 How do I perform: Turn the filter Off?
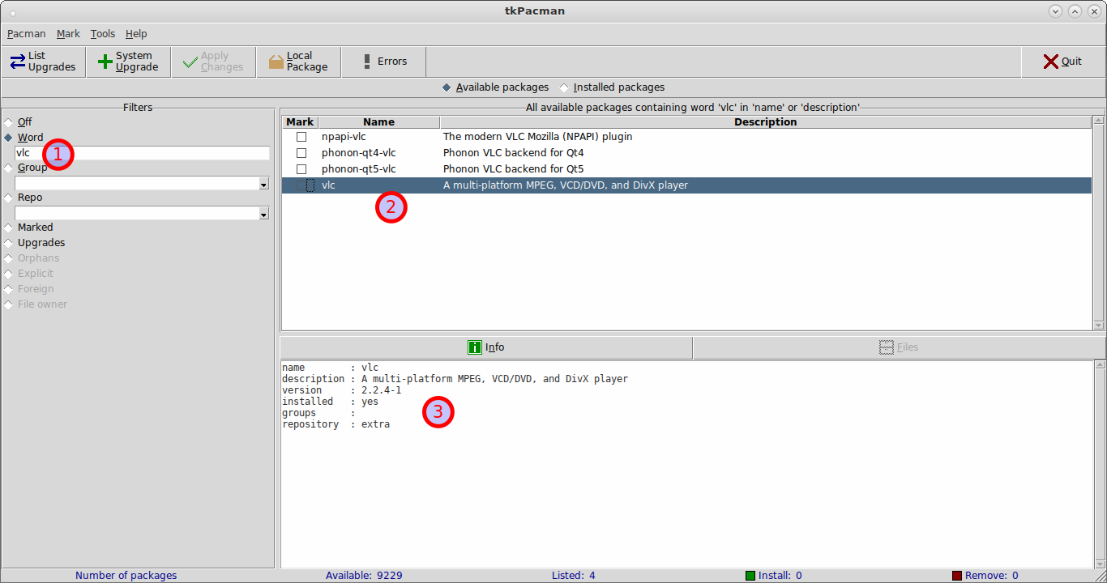(18, 122)
